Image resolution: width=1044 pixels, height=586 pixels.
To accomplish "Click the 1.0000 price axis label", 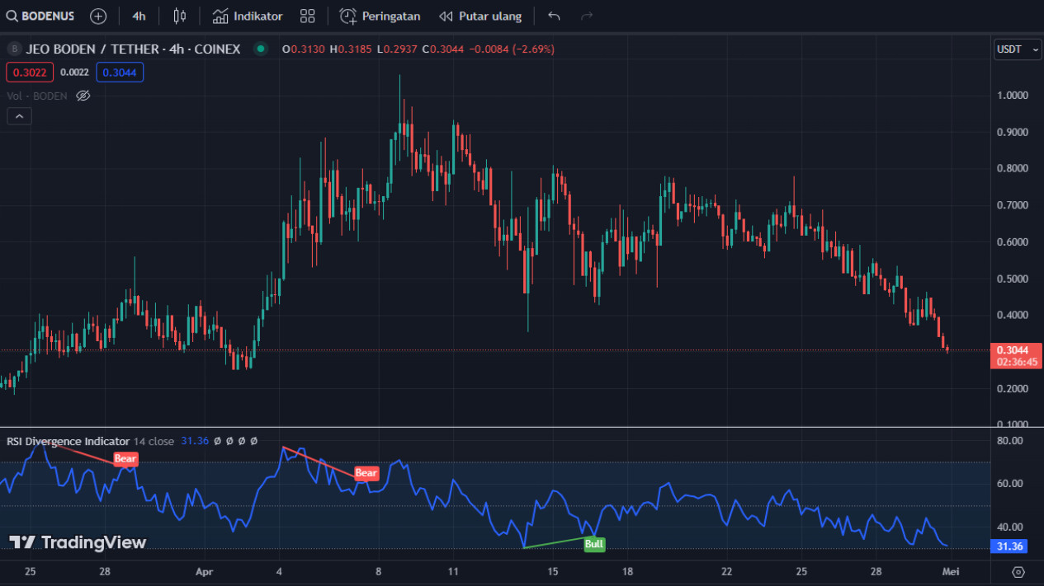I will 1012,96.
